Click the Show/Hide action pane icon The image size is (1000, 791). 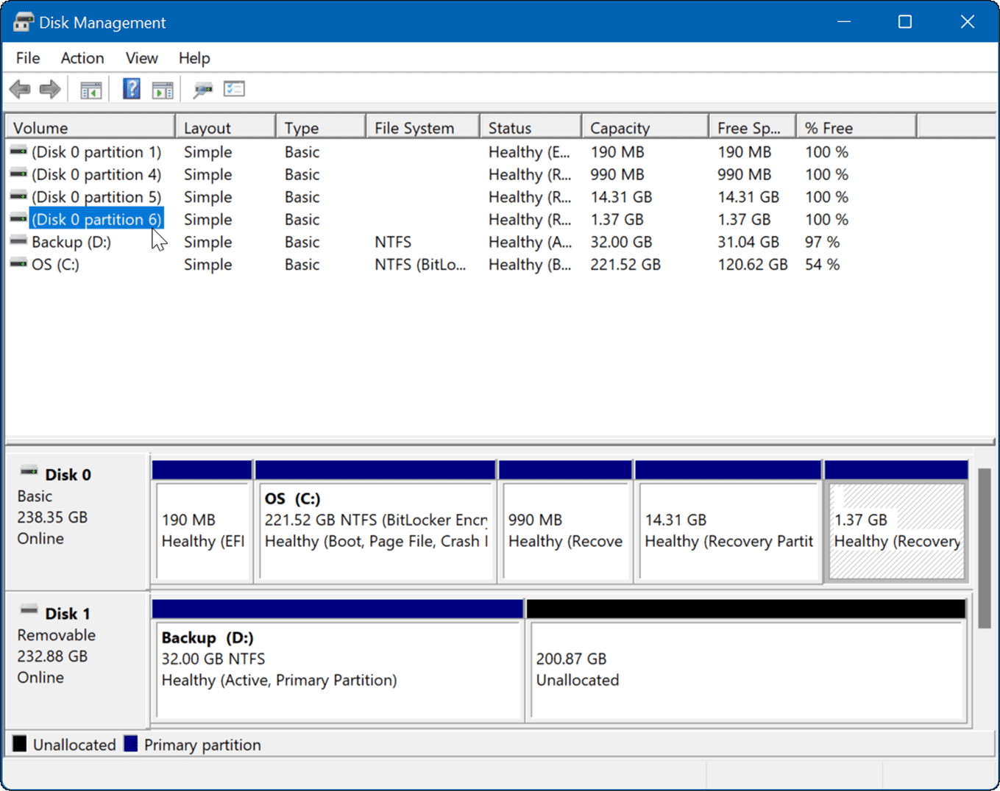click(163, 88)
